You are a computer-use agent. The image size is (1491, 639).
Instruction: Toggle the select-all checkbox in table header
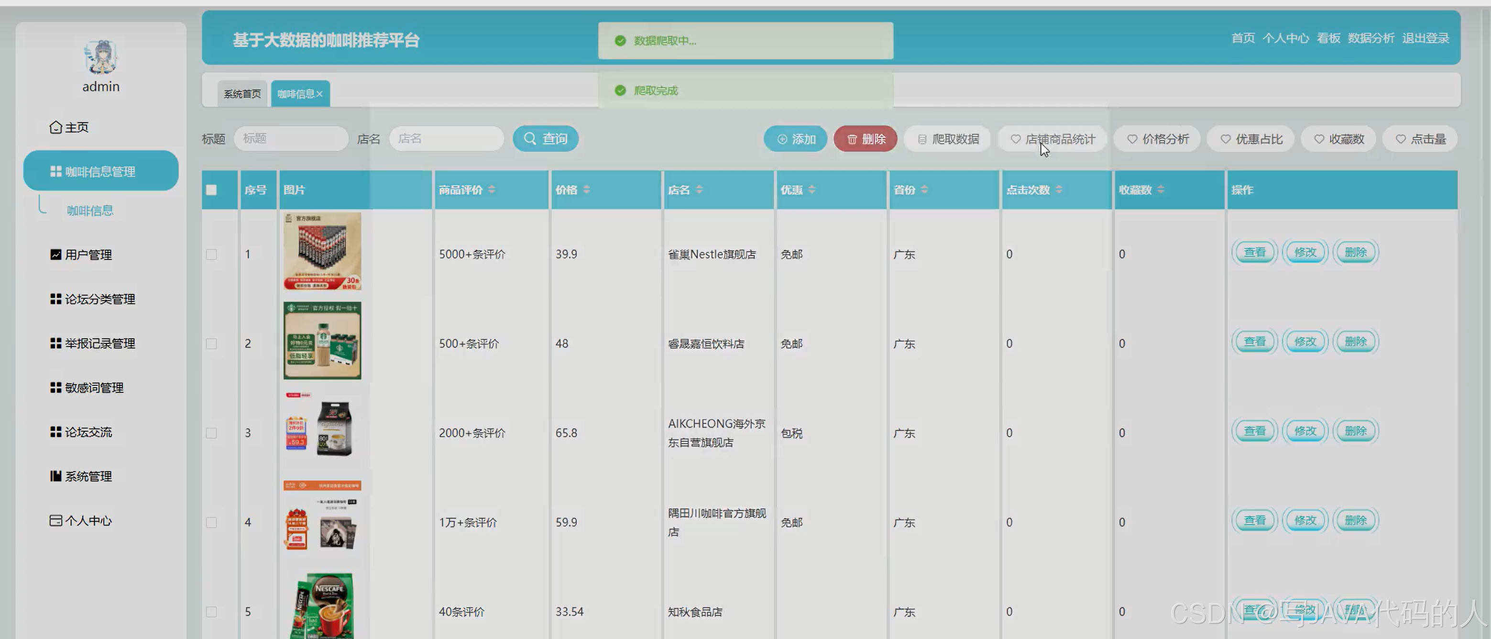click(x=211, y=190)
